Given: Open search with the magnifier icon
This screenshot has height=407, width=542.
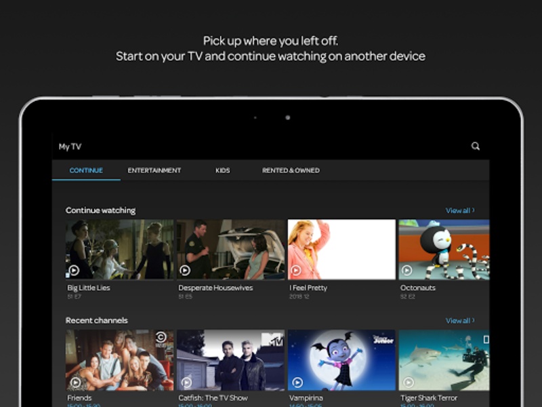Looking at the screenshot, I should pyautogui.click(x=476, y=146).
